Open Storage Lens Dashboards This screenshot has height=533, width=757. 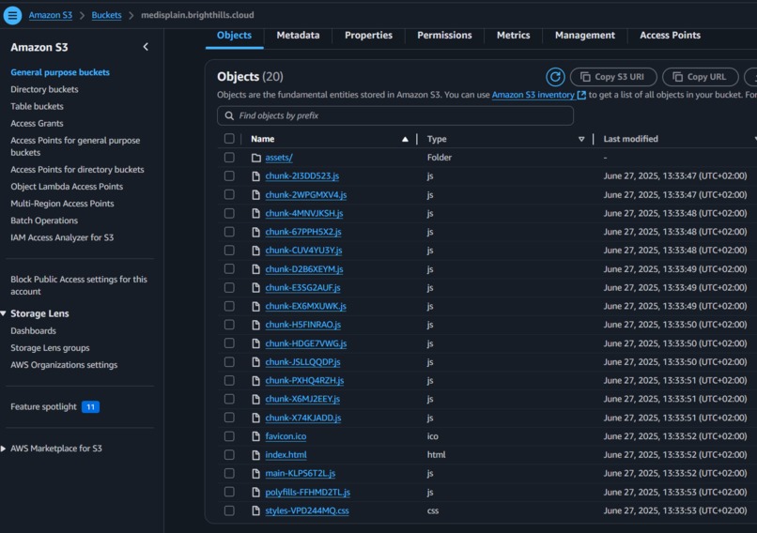click(x=33, y=331)
